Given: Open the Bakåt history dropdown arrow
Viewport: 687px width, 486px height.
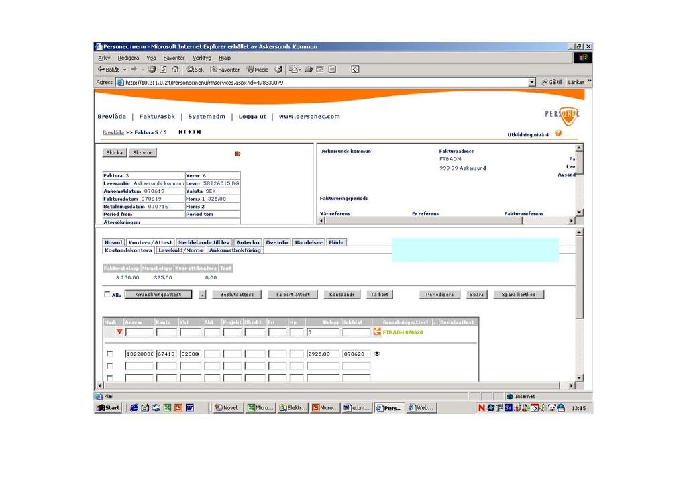Looking at the screenshot, I should (125, 70).
